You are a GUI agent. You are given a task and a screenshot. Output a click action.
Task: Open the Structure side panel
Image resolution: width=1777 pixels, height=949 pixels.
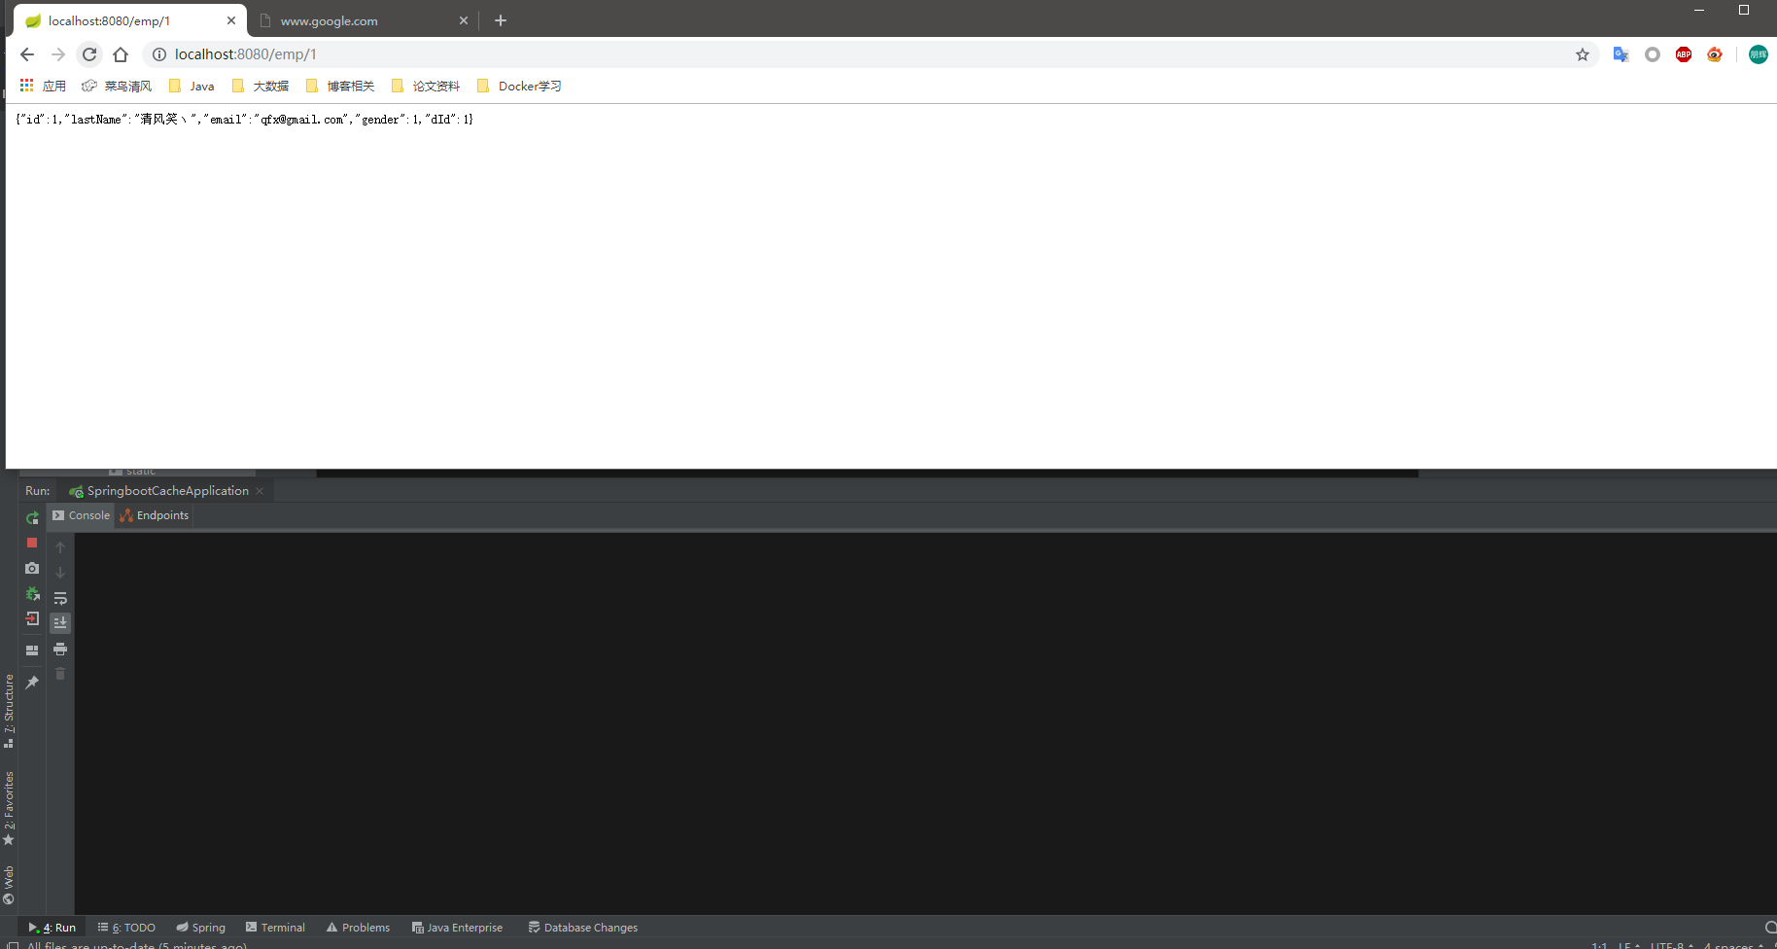pyautogui.click(x=9, y=711)
